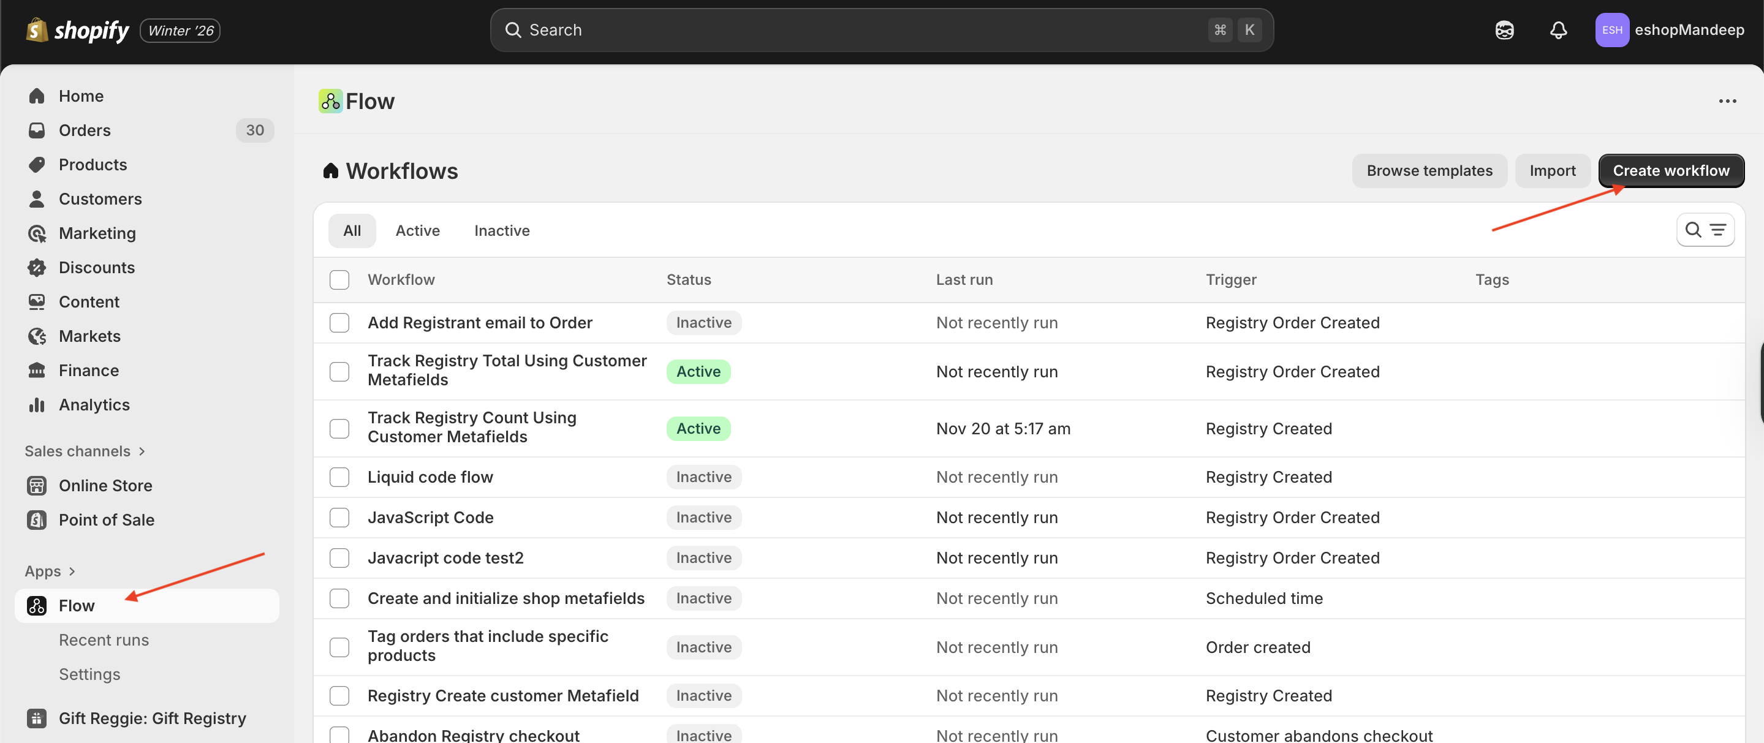The image size is (1764, 743).
Task: Check Track Registry Total Using Customer Metafields row
Action: point(339,371)
